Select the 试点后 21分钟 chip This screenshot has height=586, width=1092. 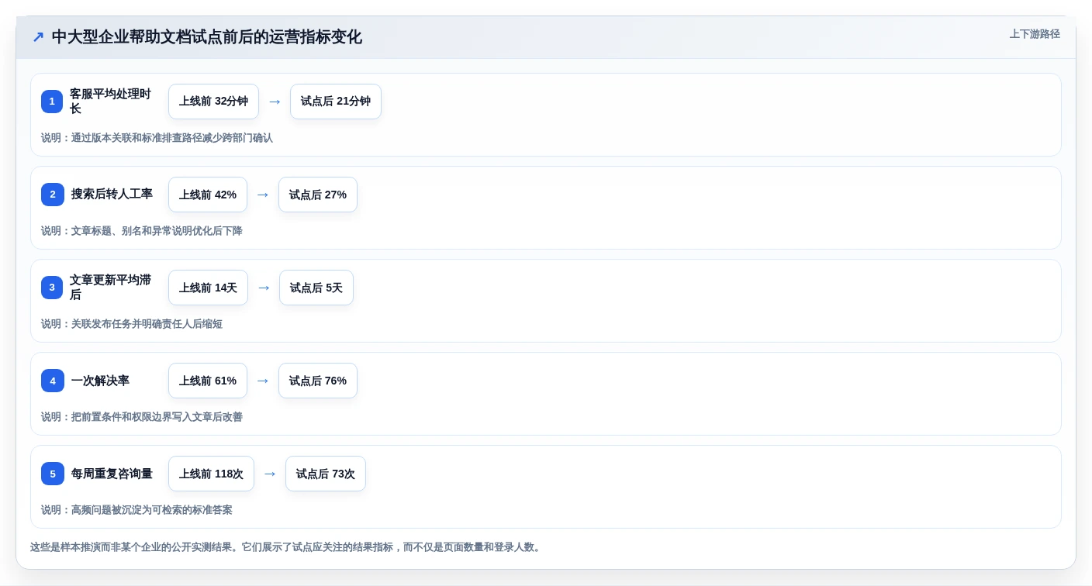(x=336, y=102)
